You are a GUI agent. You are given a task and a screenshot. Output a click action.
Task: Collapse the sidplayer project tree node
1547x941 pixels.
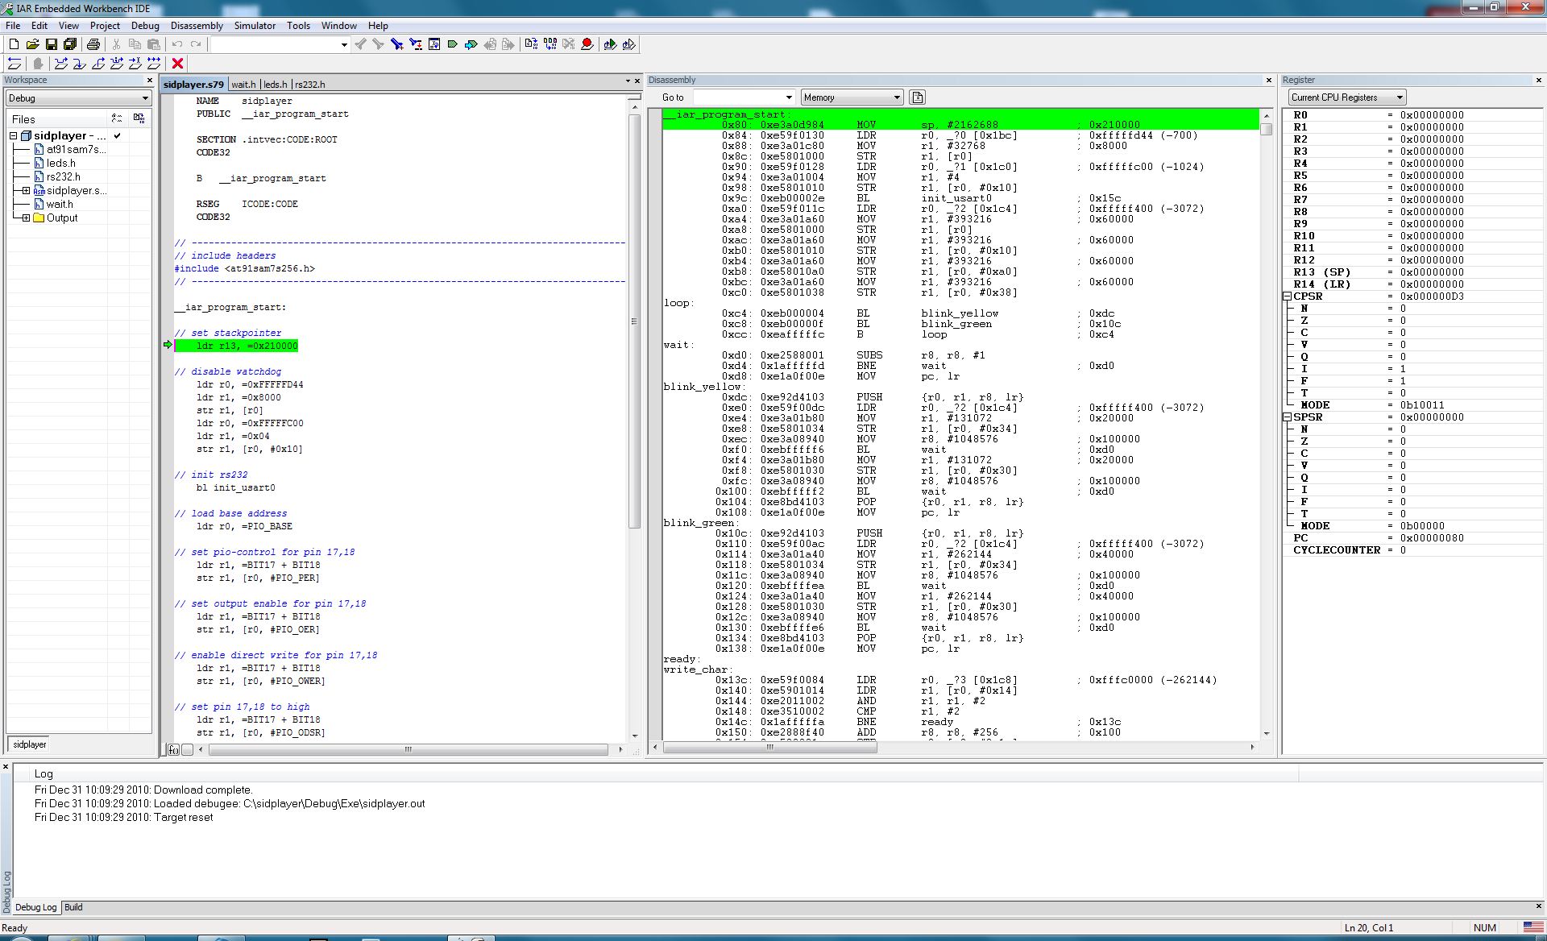click(14, 135)
